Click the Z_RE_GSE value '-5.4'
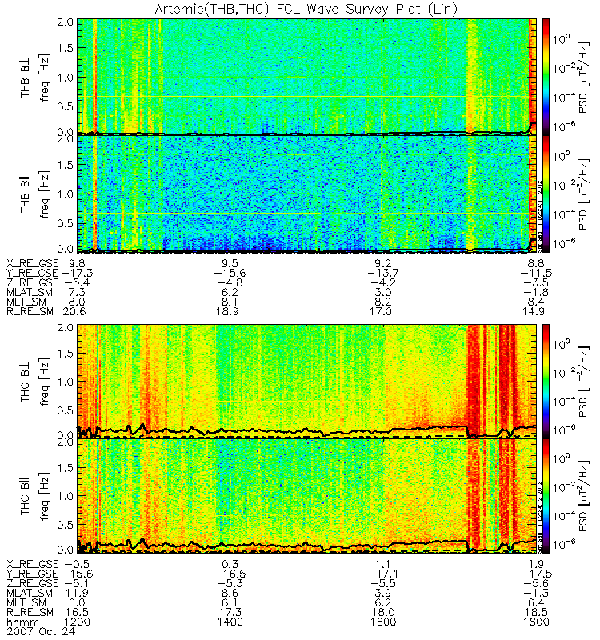Viewport: 600px width, 640px height. click(77, 282)
